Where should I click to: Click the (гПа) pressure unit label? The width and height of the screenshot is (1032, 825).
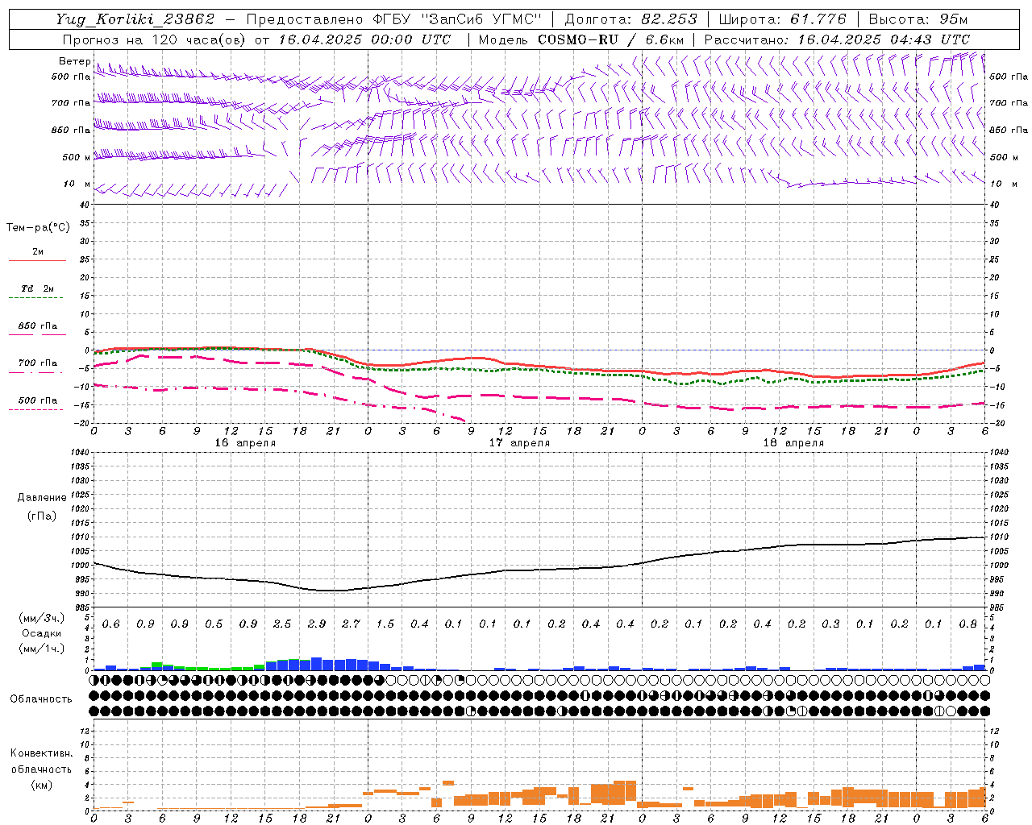pyautogui.click(x=42, y=516)
